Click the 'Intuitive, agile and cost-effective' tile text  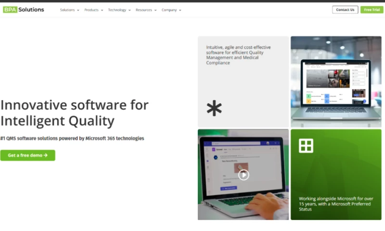click(x=238, y=55)
